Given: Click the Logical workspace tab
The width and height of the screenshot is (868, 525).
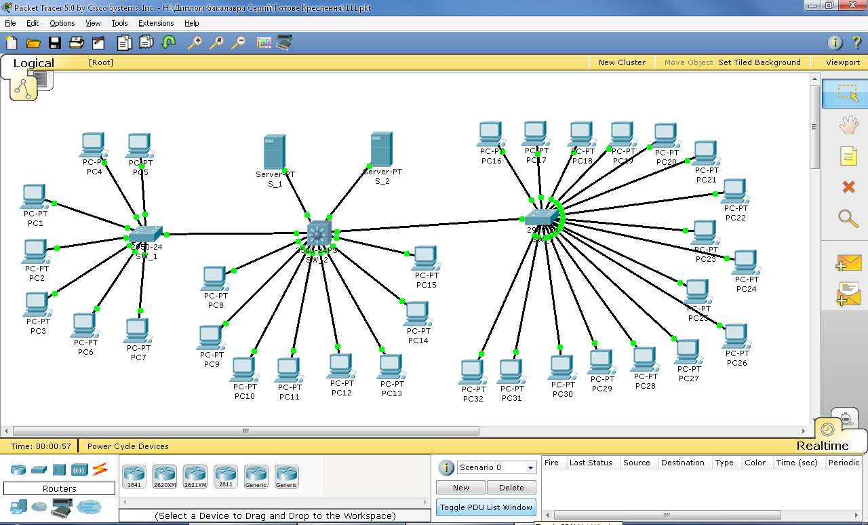Looking at the screenshot, I should pyautogui.click(x=33, y=63).
